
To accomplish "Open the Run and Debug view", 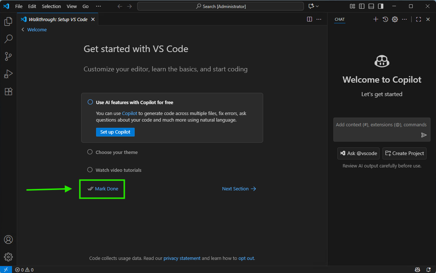I will pyautogui.click(x=8, y=74).
